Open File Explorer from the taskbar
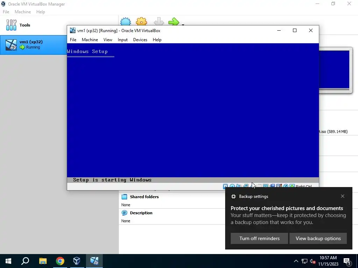 tap(43, 261)
